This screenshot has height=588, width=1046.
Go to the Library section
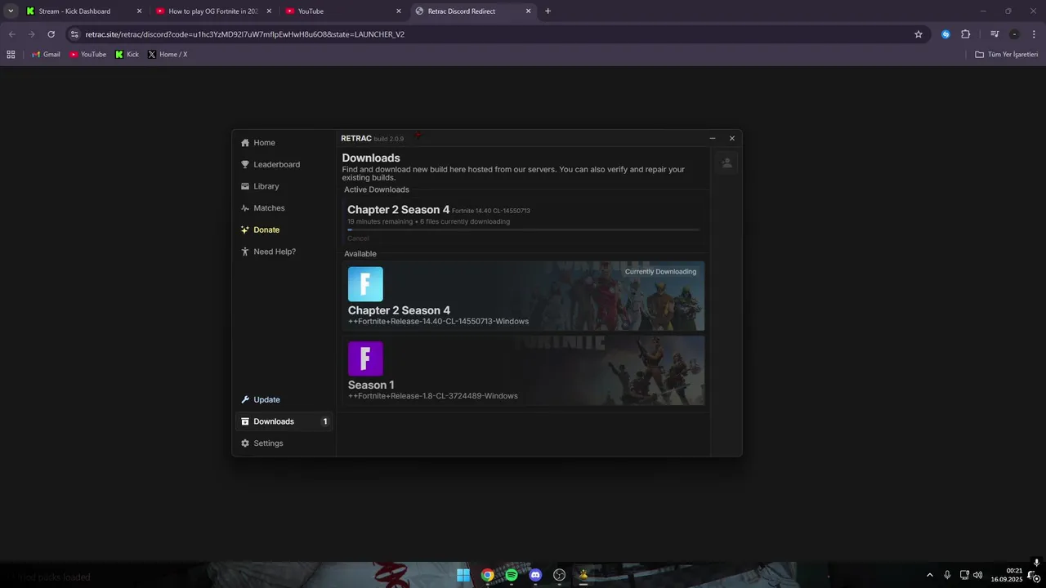[284, 186]
